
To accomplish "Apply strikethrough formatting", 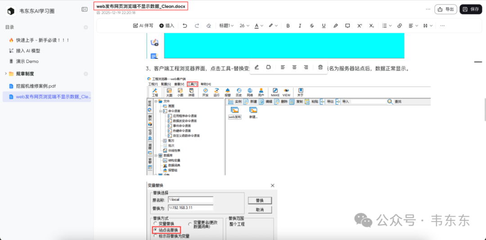I will [312, 26].
